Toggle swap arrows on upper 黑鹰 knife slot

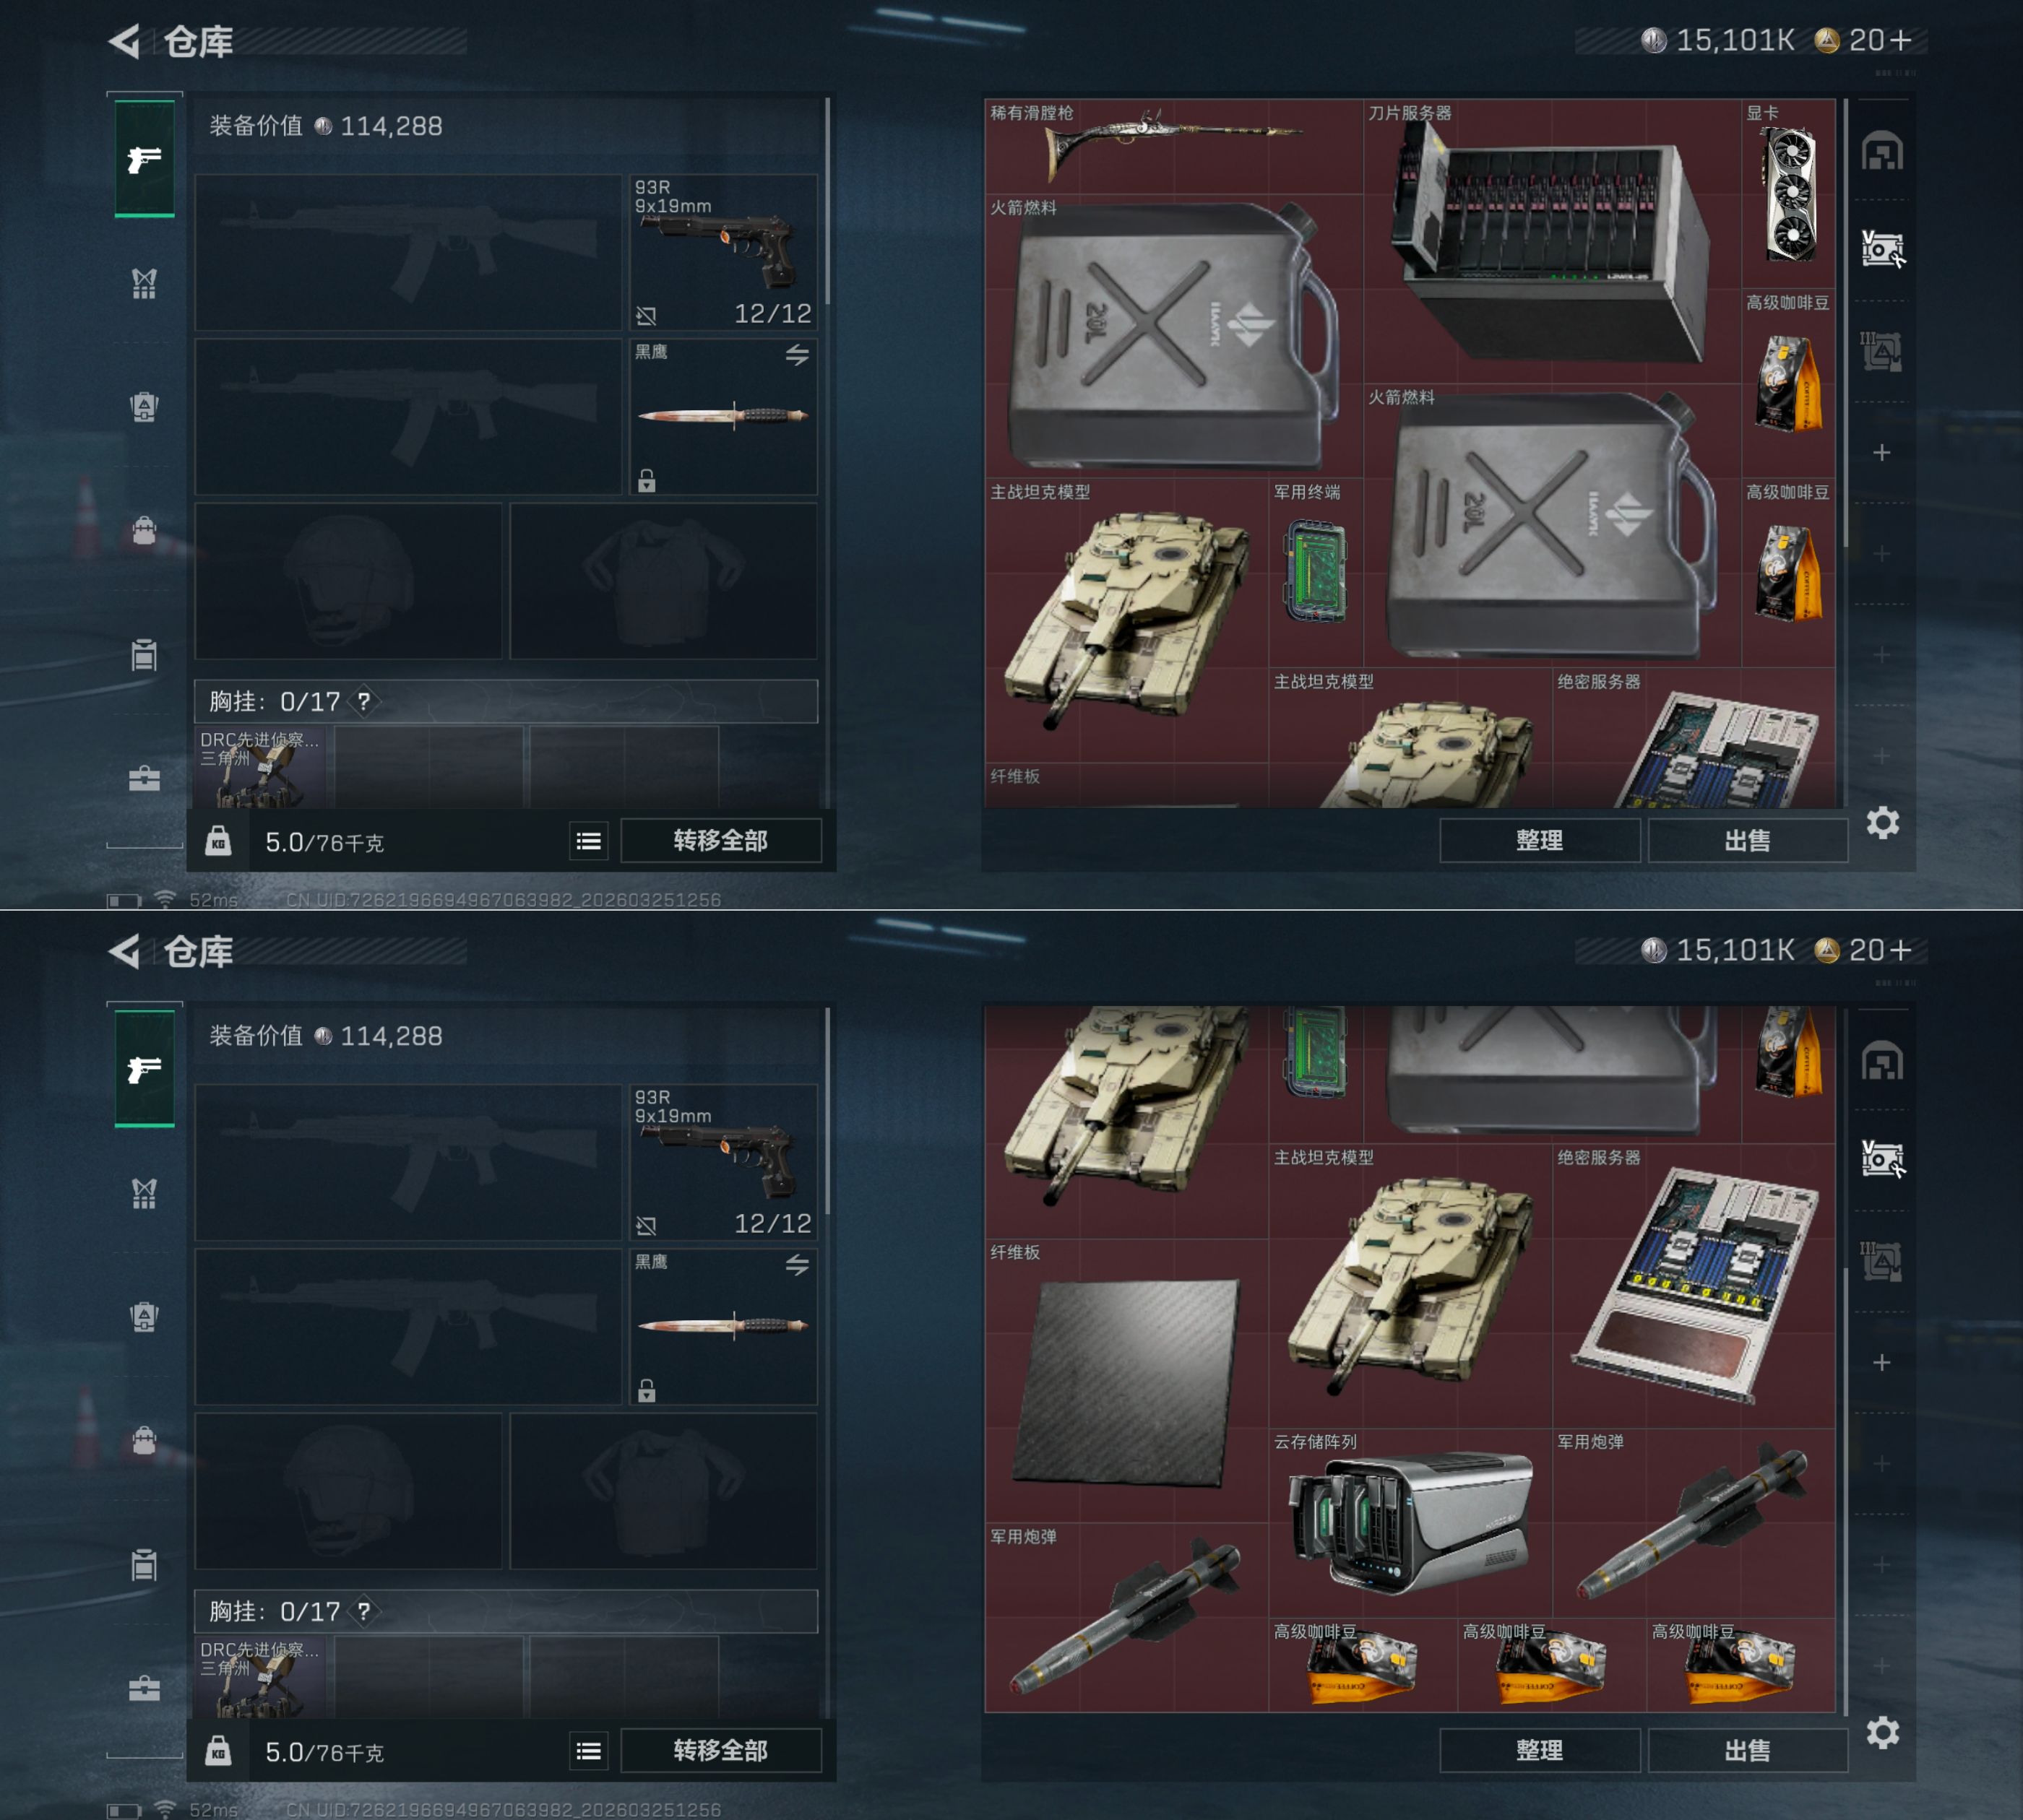pyautogui.click(x=796, y=354)
